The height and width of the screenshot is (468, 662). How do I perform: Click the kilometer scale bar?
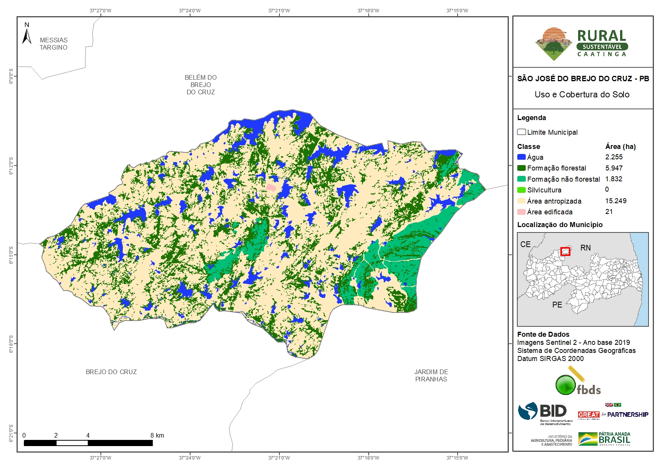(x=88, y=443)
